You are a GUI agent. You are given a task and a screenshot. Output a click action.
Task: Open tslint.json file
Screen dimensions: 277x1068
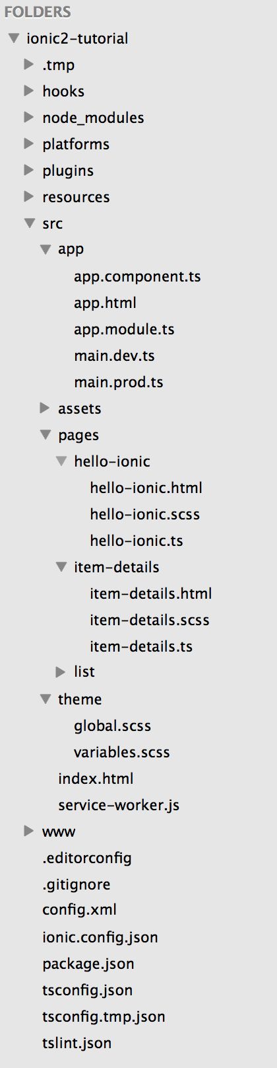point(77,1043)
